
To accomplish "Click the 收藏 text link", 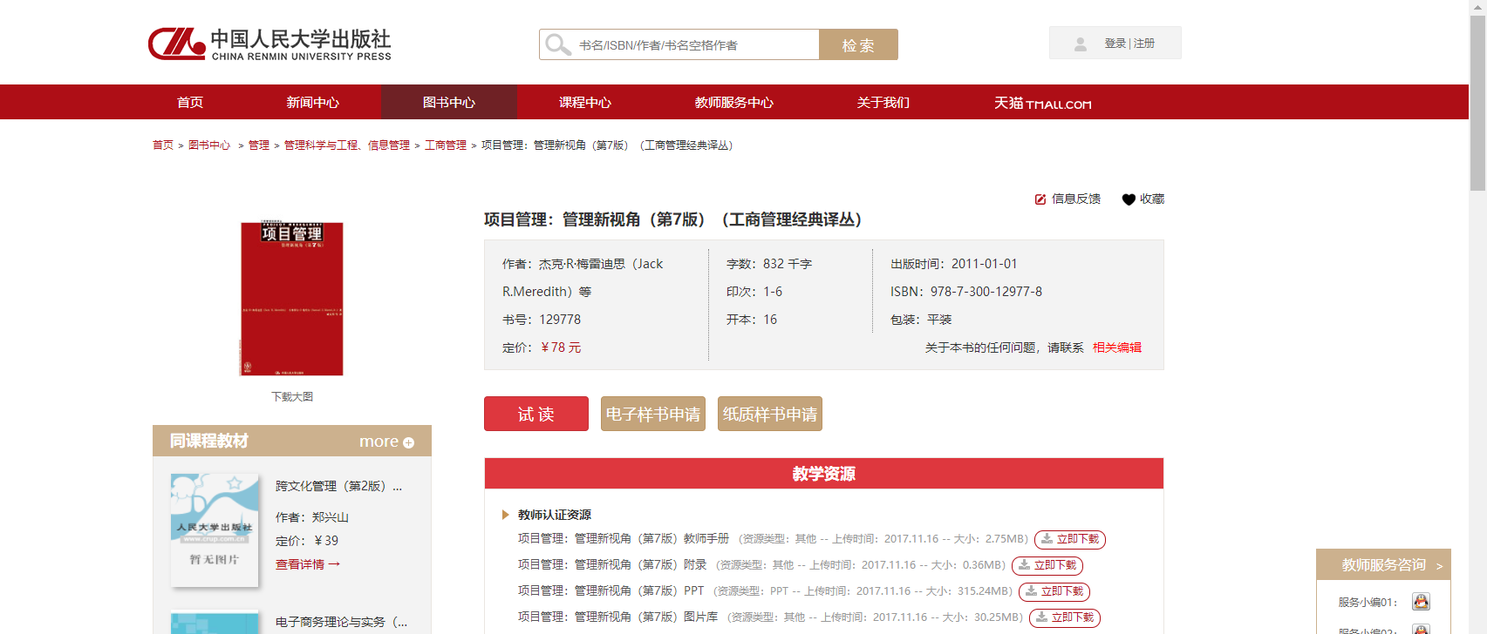I will [1152, 199].
